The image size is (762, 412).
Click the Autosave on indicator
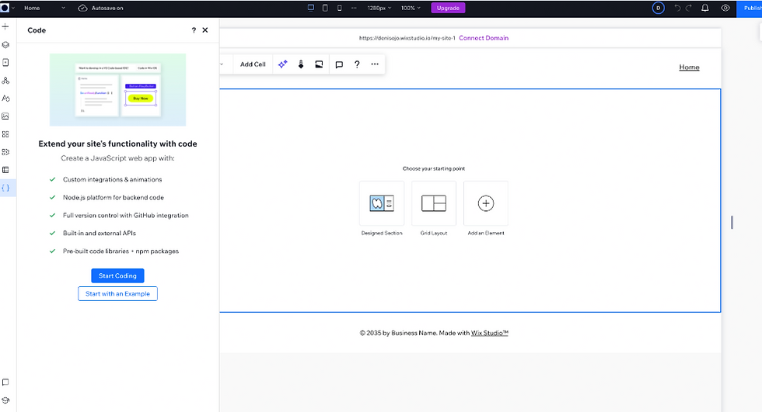click(x=100, y=8)
